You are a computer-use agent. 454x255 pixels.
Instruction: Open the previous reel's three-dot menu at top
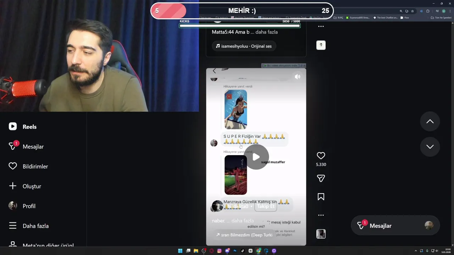[x=321, y=26]
